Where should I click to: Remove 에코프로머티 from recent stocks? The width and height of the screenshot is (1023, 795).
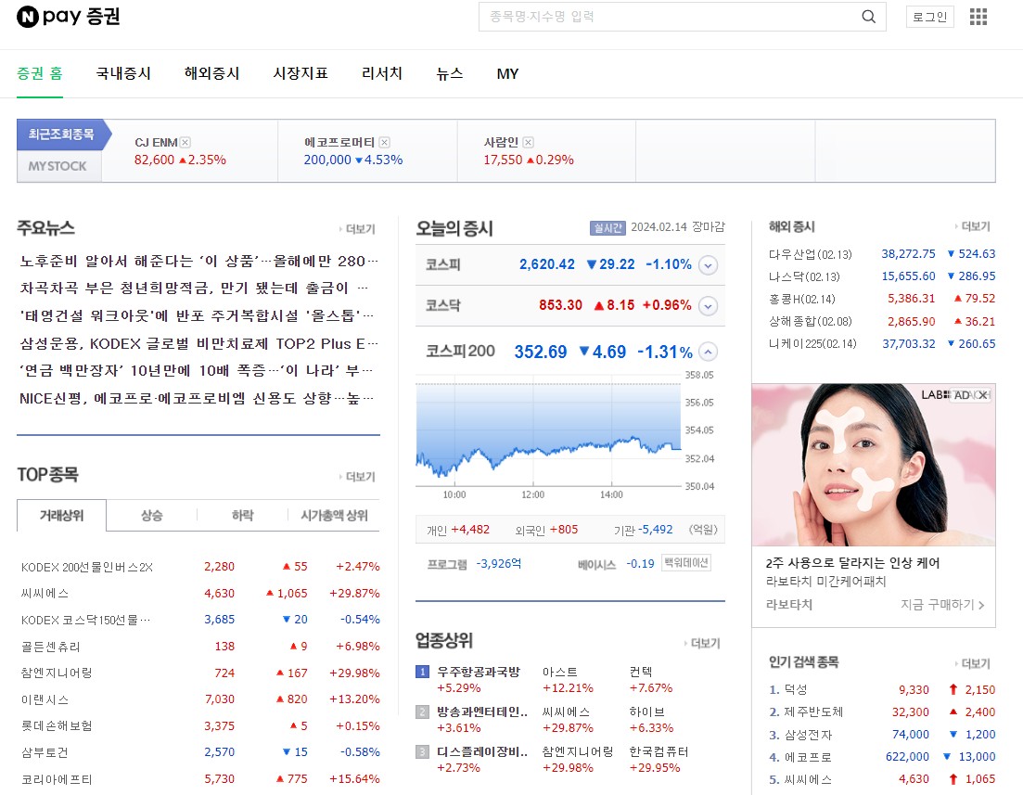click(384, 142)
